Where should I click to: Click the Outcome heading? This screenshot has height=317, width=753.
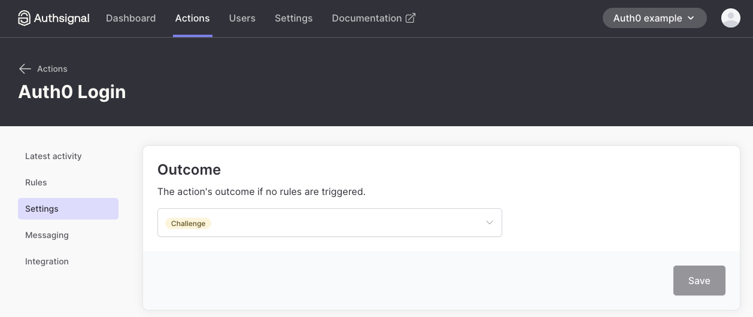pyautogui.click(x=189, y=169)
